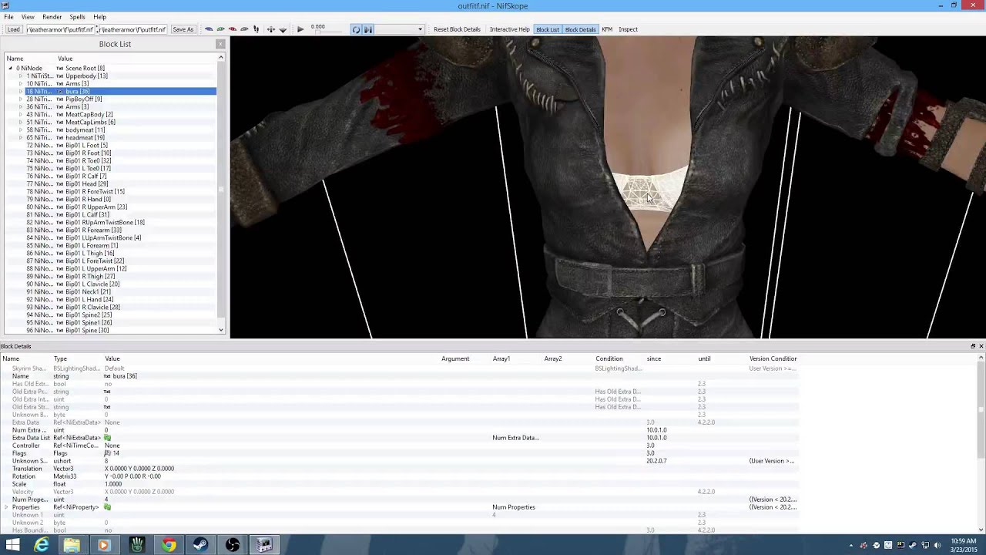986x555 pixels.
Task: Click the load file path field
Action: (60, 29)
